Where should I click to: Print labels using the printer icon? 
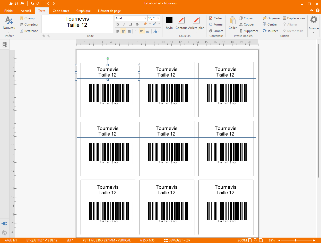point(22,4)
